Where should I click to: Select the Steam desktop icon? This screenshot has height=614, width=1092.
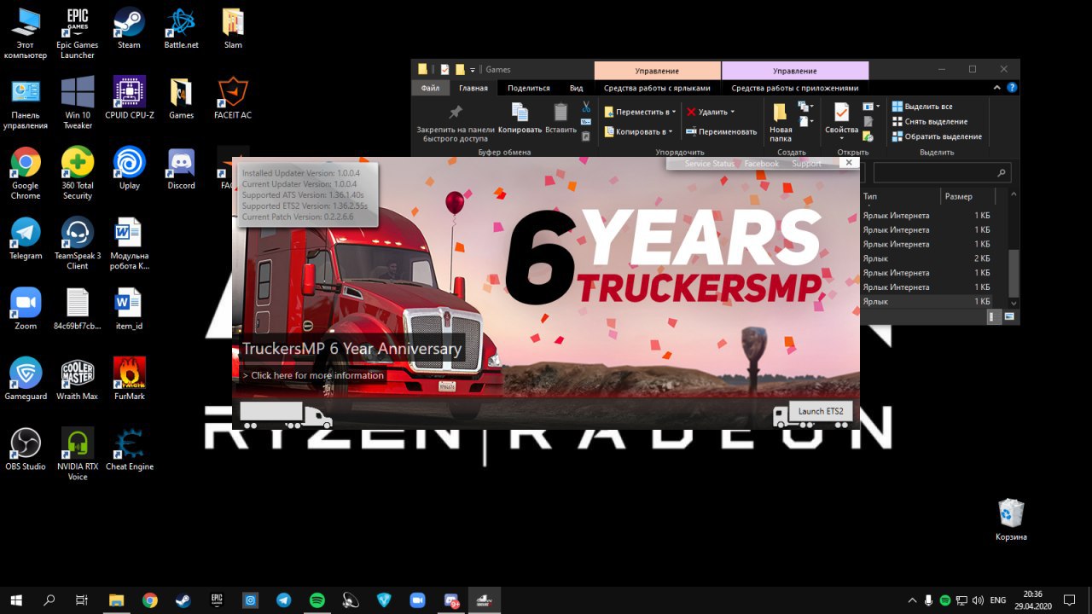coord(129,28)
